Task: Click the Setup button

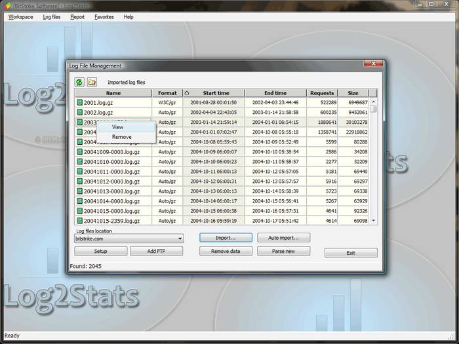Action: [x=101, y=251]
